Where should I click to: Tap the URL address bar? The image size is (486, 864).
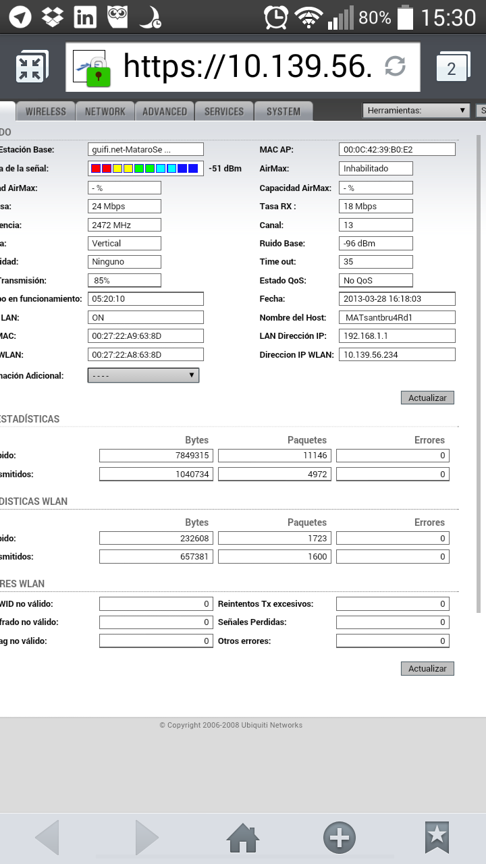242,67
